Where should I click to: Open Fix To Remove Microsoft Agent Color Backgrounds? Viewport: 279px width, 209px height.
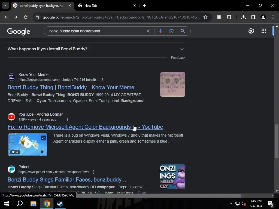tap(85, 127)
